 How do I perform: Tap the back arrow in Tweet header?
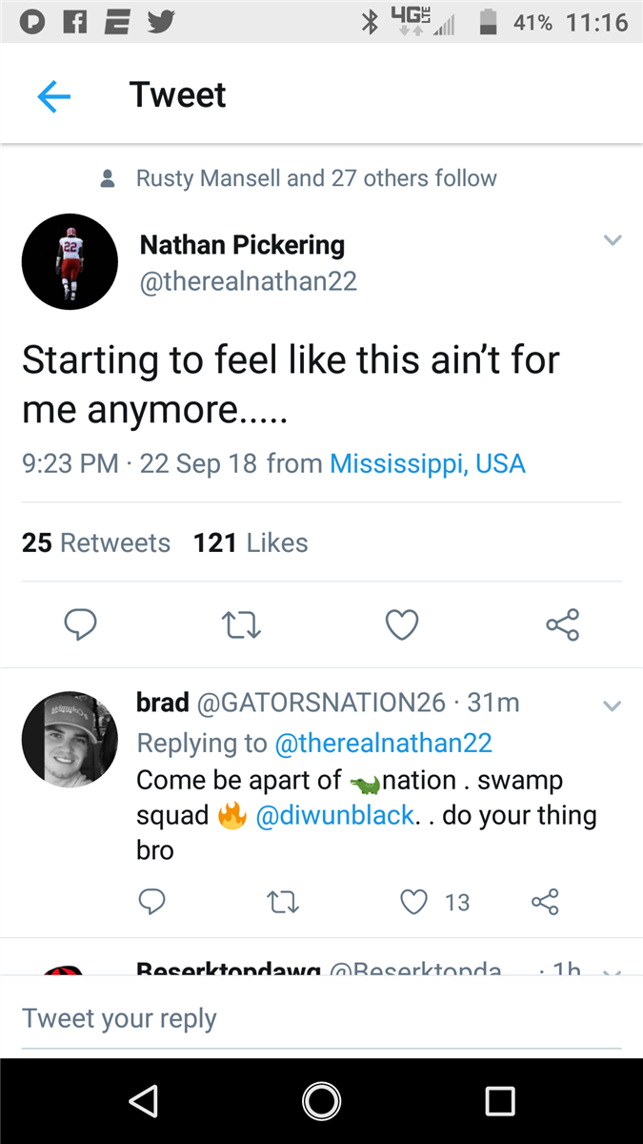pos(54,96)
